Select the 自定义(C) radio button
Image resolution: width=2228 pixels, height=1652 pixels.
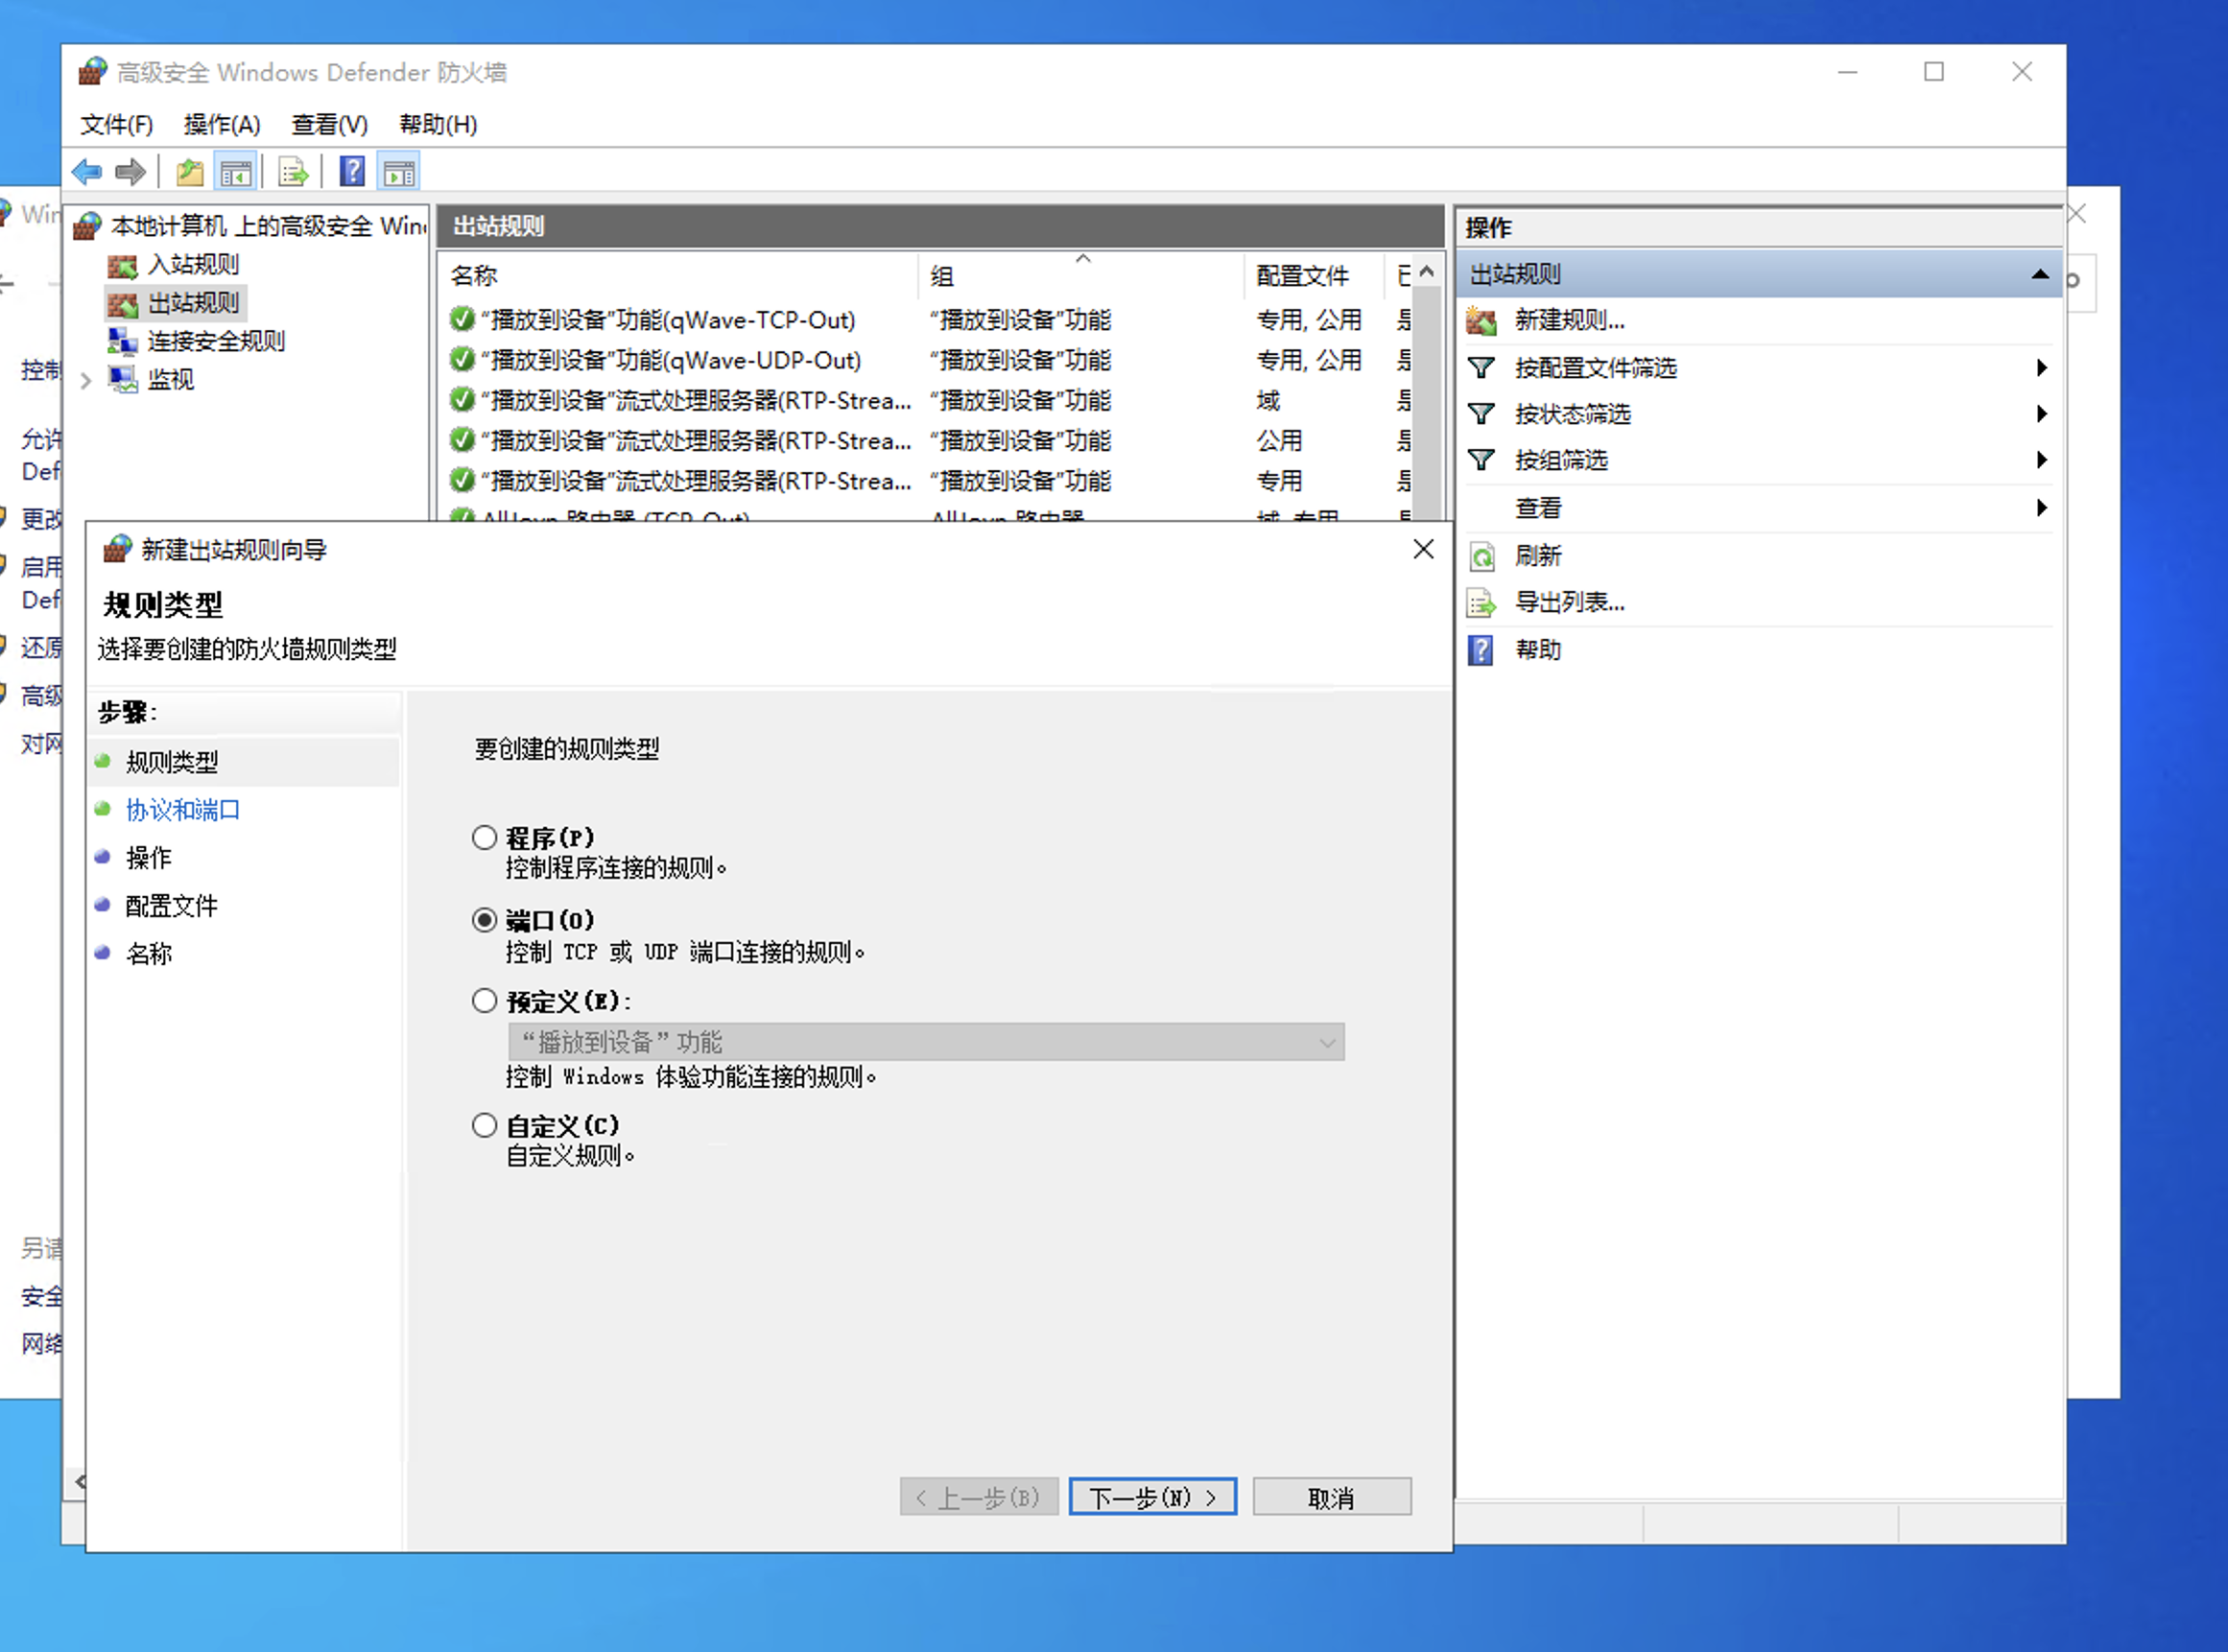[x=485, y=1125]
